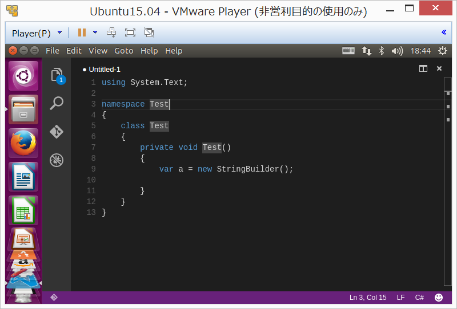Send Ctrl+Alt+Del to the virtual machine
457x309 pixels.
(x=111, y=32)
